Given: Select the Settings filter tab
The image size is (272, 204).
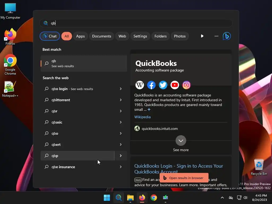Looking at the screenshot, I should tap(140, 36).
